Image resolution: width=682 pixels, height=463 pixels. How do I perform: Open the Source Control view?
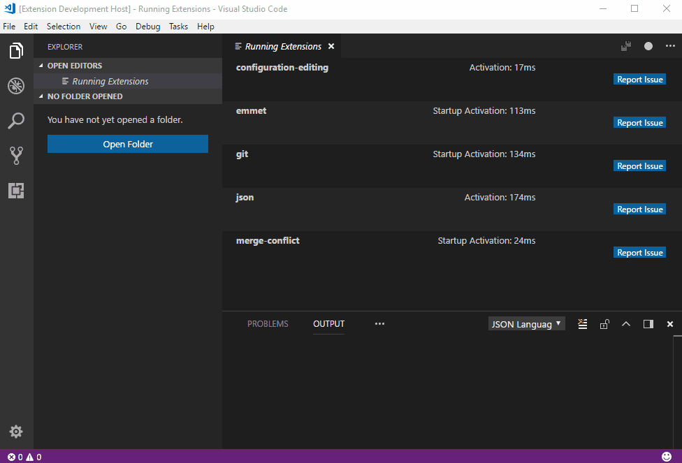click(x=16, y=155)
